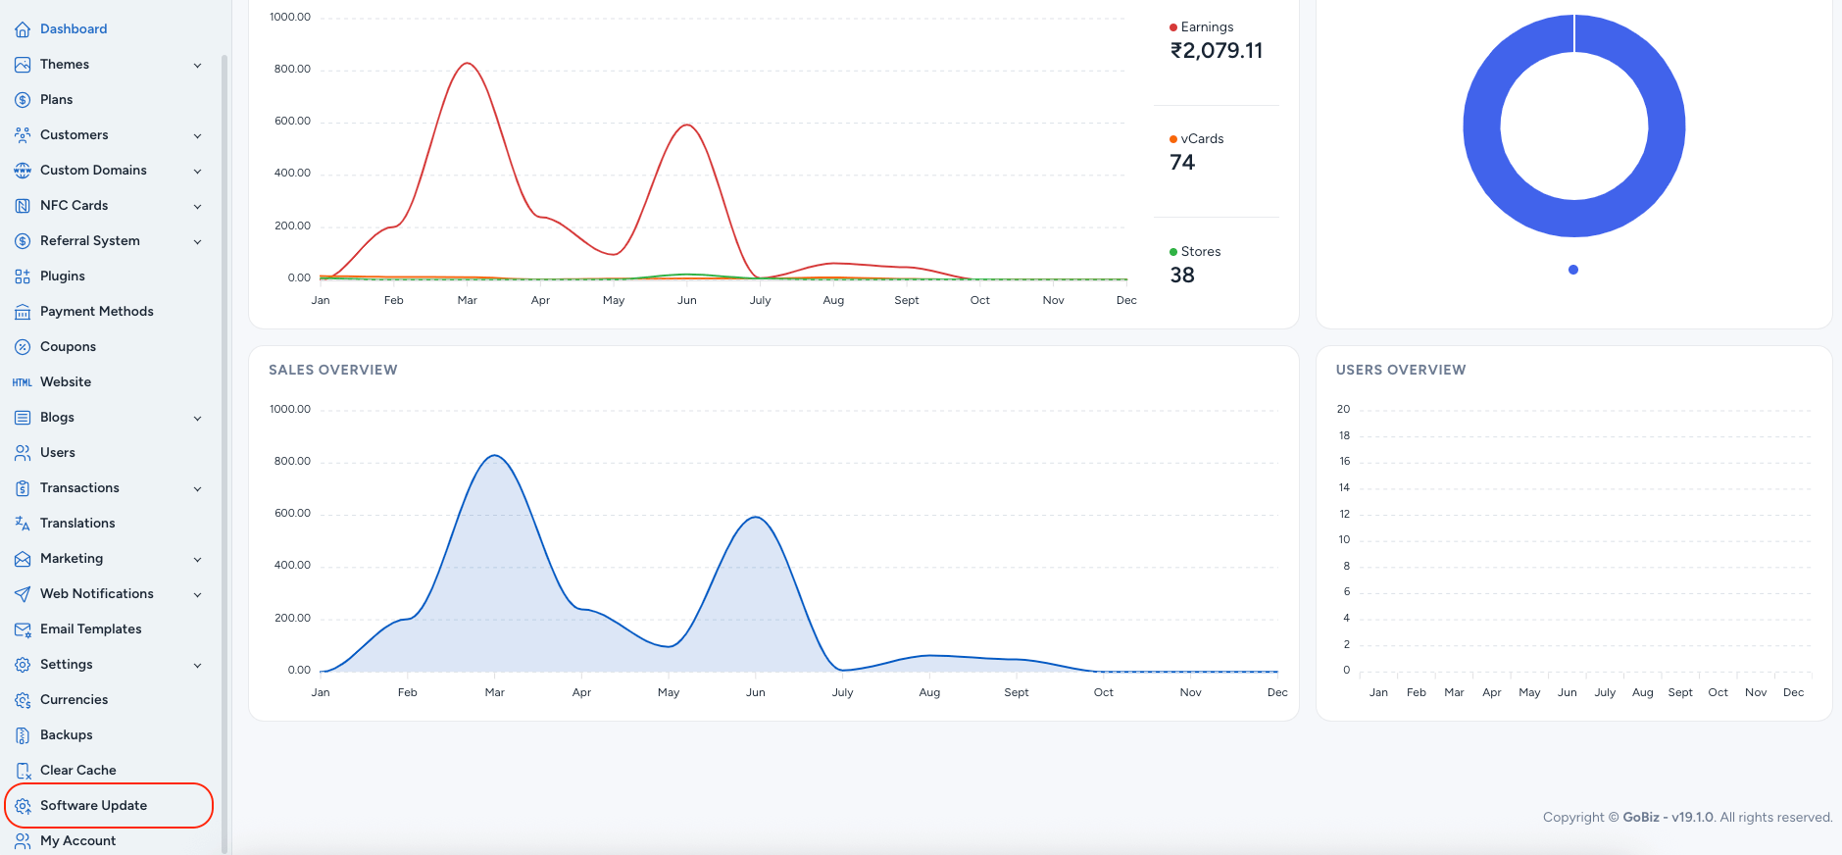Toggle the Earnings legend series
1842x855 pixels.
(x=1201, y=27)
